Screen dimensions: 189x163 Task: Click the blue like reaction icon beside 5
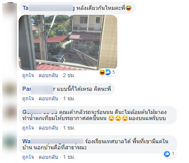click(108, 72)
